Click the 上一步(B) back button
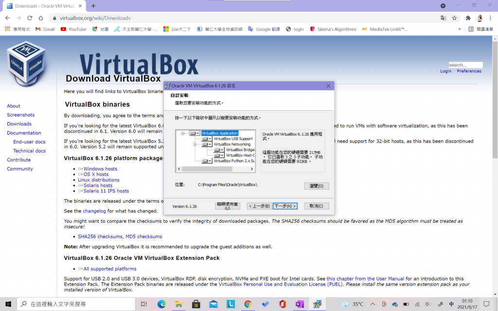The image size is (498, 311). pyautogui.click(x=259, y=206)
